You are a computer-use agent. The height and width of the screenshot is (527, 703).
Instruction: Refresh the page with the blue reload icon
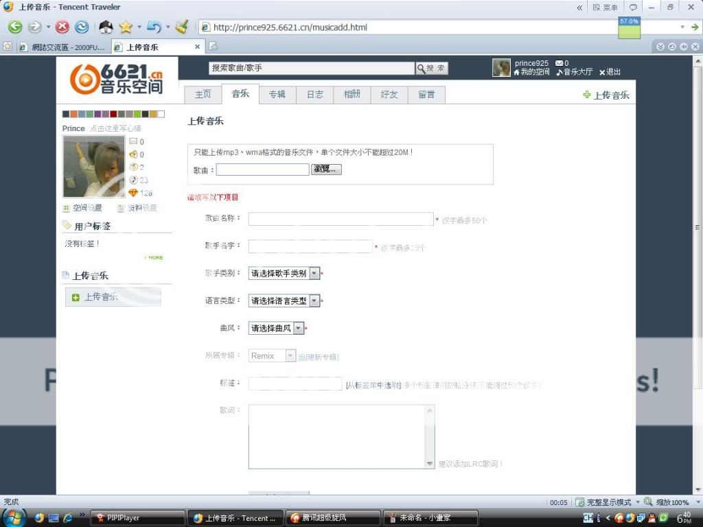[x=82, y=27]
